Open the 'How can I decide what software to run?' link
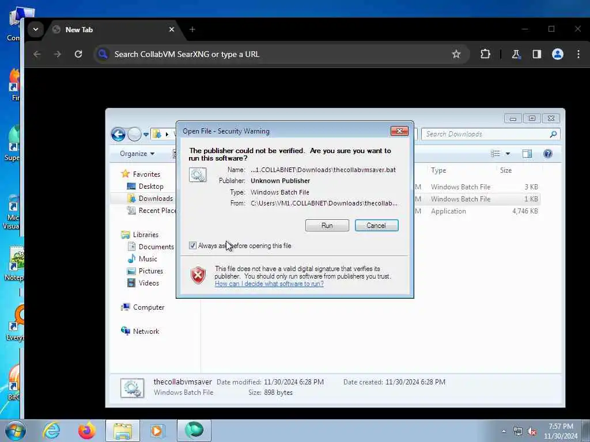590x442 pixels. (269, 284)
